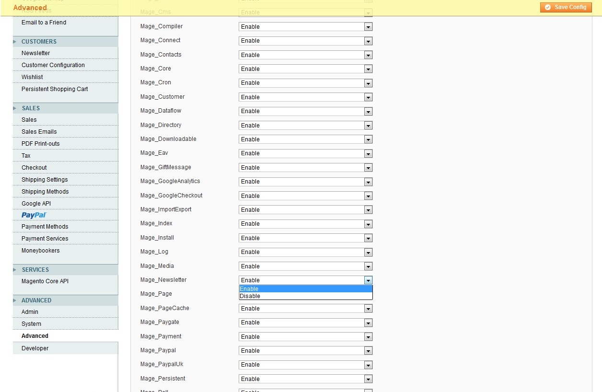
Task: Open the Mage_Compiler dropdown
Action: coord(305,27)
